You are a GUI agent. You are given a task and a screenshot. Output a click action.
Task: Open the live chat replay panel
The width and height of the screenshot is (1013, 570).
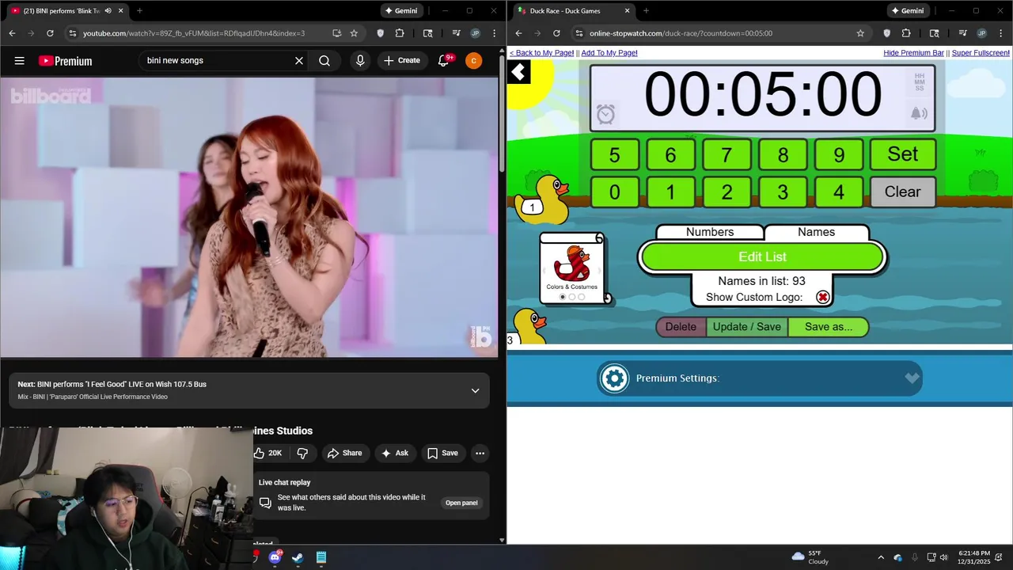[461, 503]
